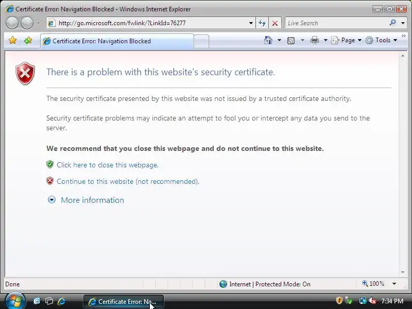Click the RSS feeds icon

click(291, 41)
